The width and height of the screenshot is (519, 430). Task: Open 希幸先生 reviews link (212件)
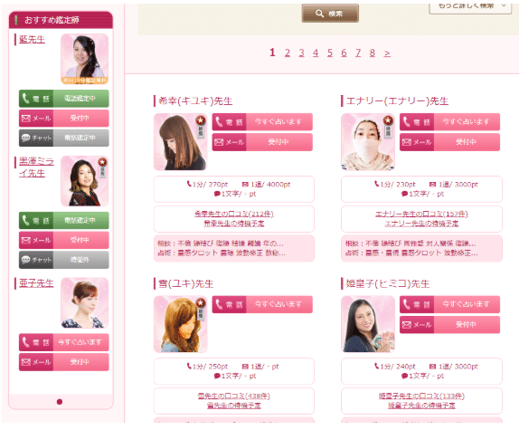[233, 214]
